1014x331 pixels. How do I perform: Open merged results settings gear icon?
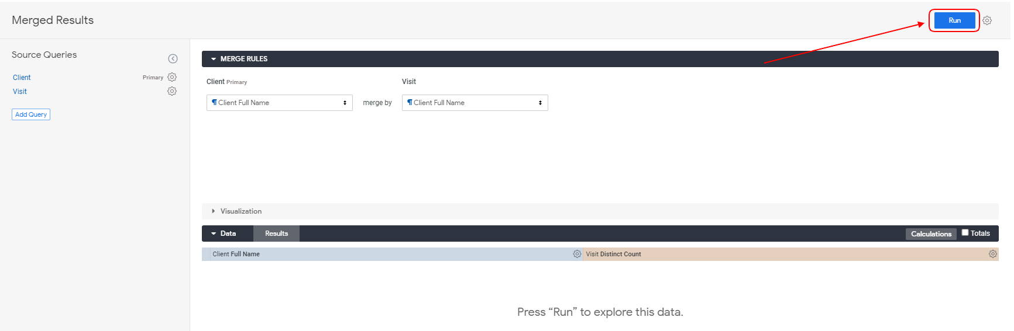pyautogui.click(x=987, y=20)
